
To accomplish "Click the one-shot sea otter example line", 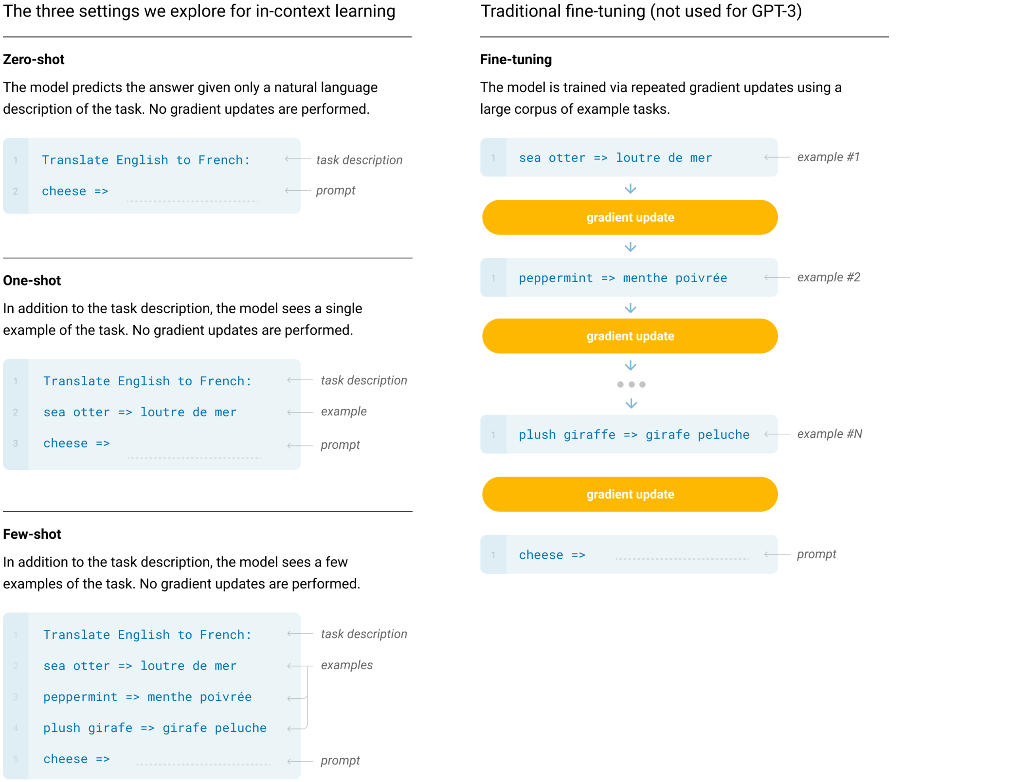I will tap(140, 412).
